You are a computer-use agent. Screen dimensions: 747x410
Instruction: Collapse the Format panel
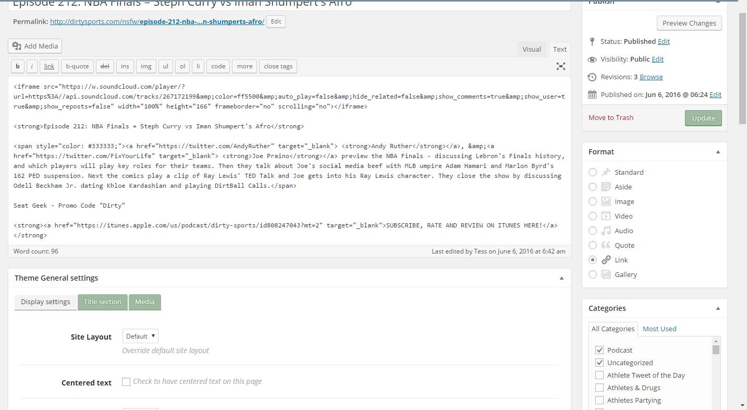[x=718, y=152]
